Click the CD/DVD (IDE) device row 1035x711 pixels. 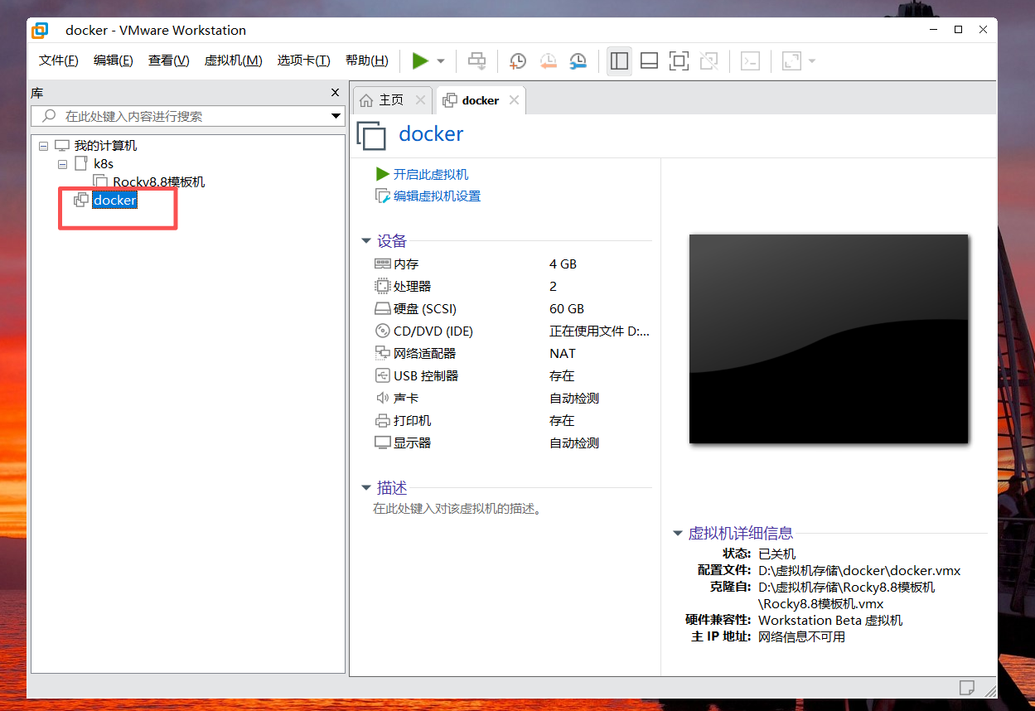tap(511, 331)
